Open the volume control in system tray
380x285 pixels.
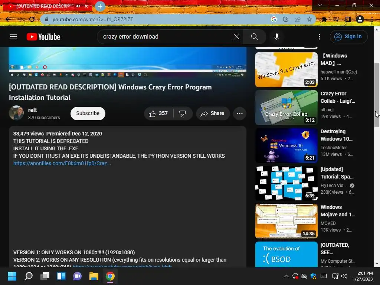344,276
